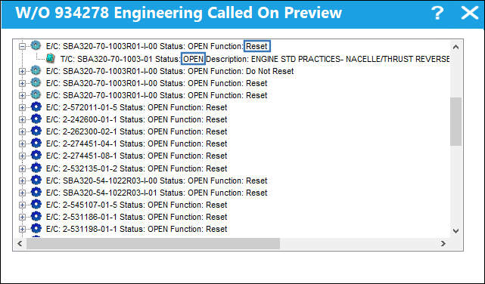Expand the E/C 2-531186-01-1 node
The height and width of the screenshot is (284, 485).
click(22, 217)
